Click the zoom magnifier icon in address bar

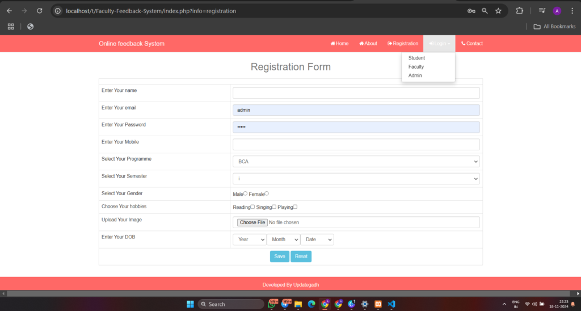tap(485, 11)
